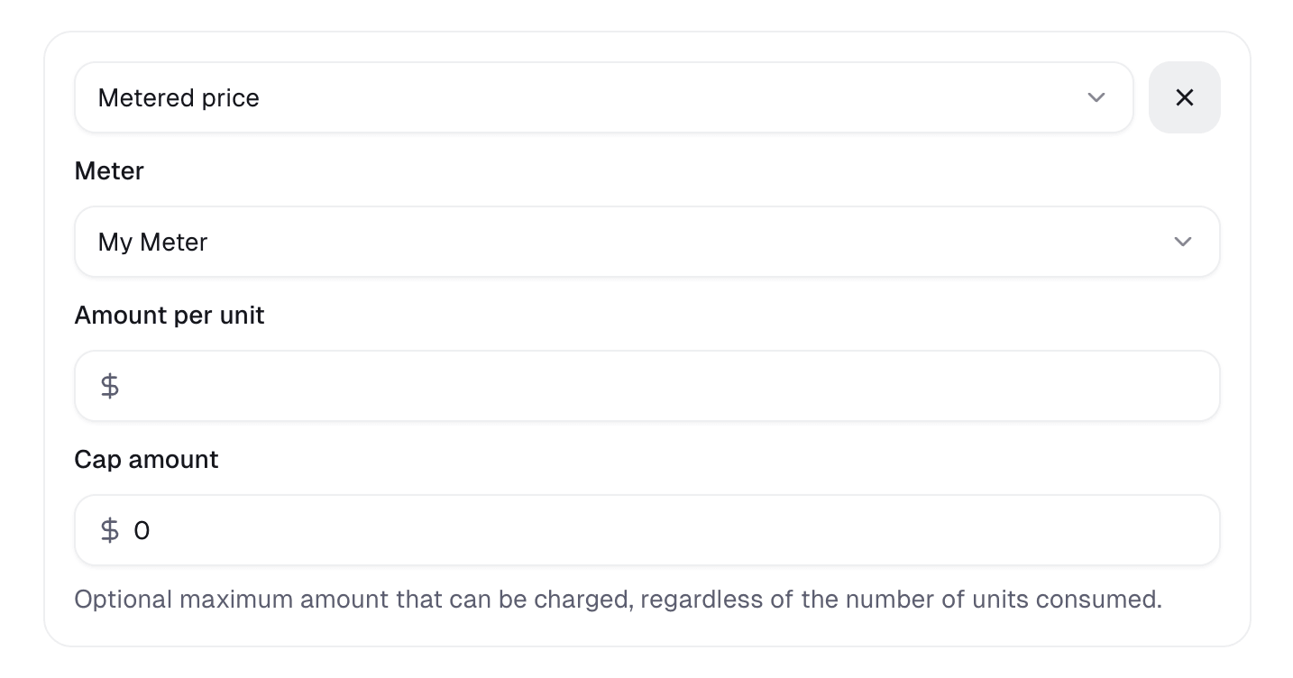Click the "Meter" field label
Viewport: 1293px width, 678px height.
[x=109, y=170]
